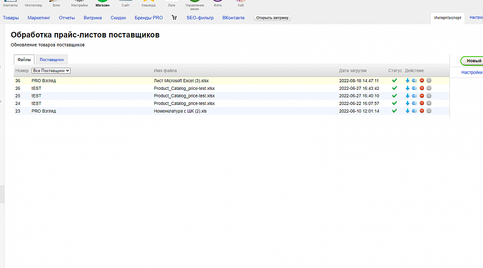Download the Номенклатура с ШК (2).xls file
The height and width of the screenshot is (268, 483).
(x=407, y=111)
